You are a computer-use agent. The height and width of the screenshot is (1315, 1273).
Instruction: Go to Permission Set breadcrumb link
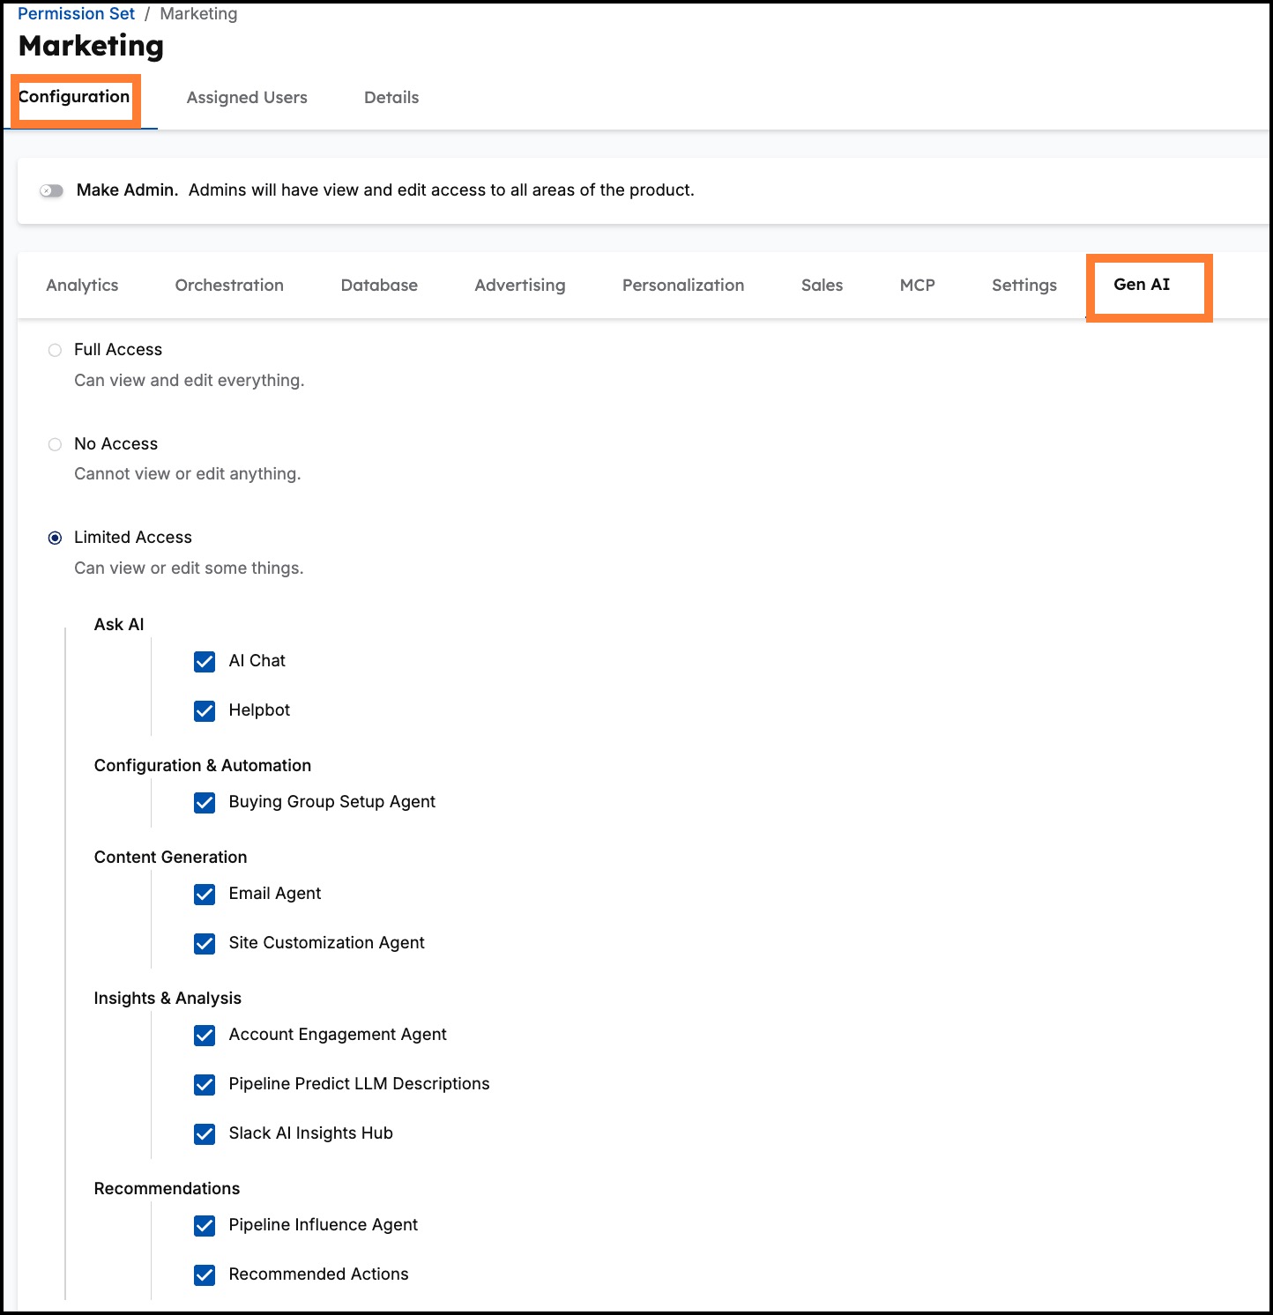(x=77, y=14)
